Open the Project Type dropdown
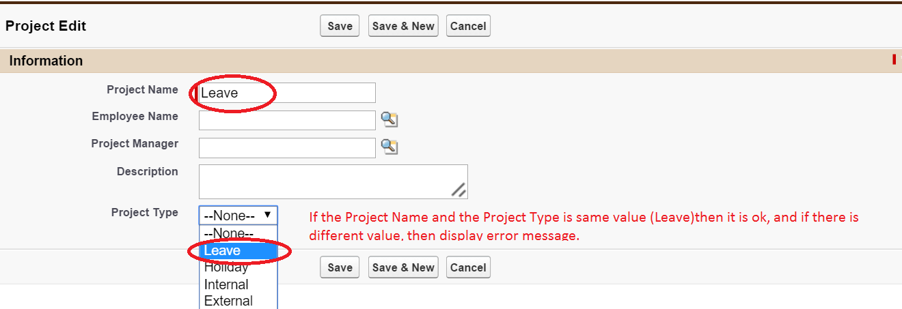This screenshot has height=309, width=902. (238, 216)
